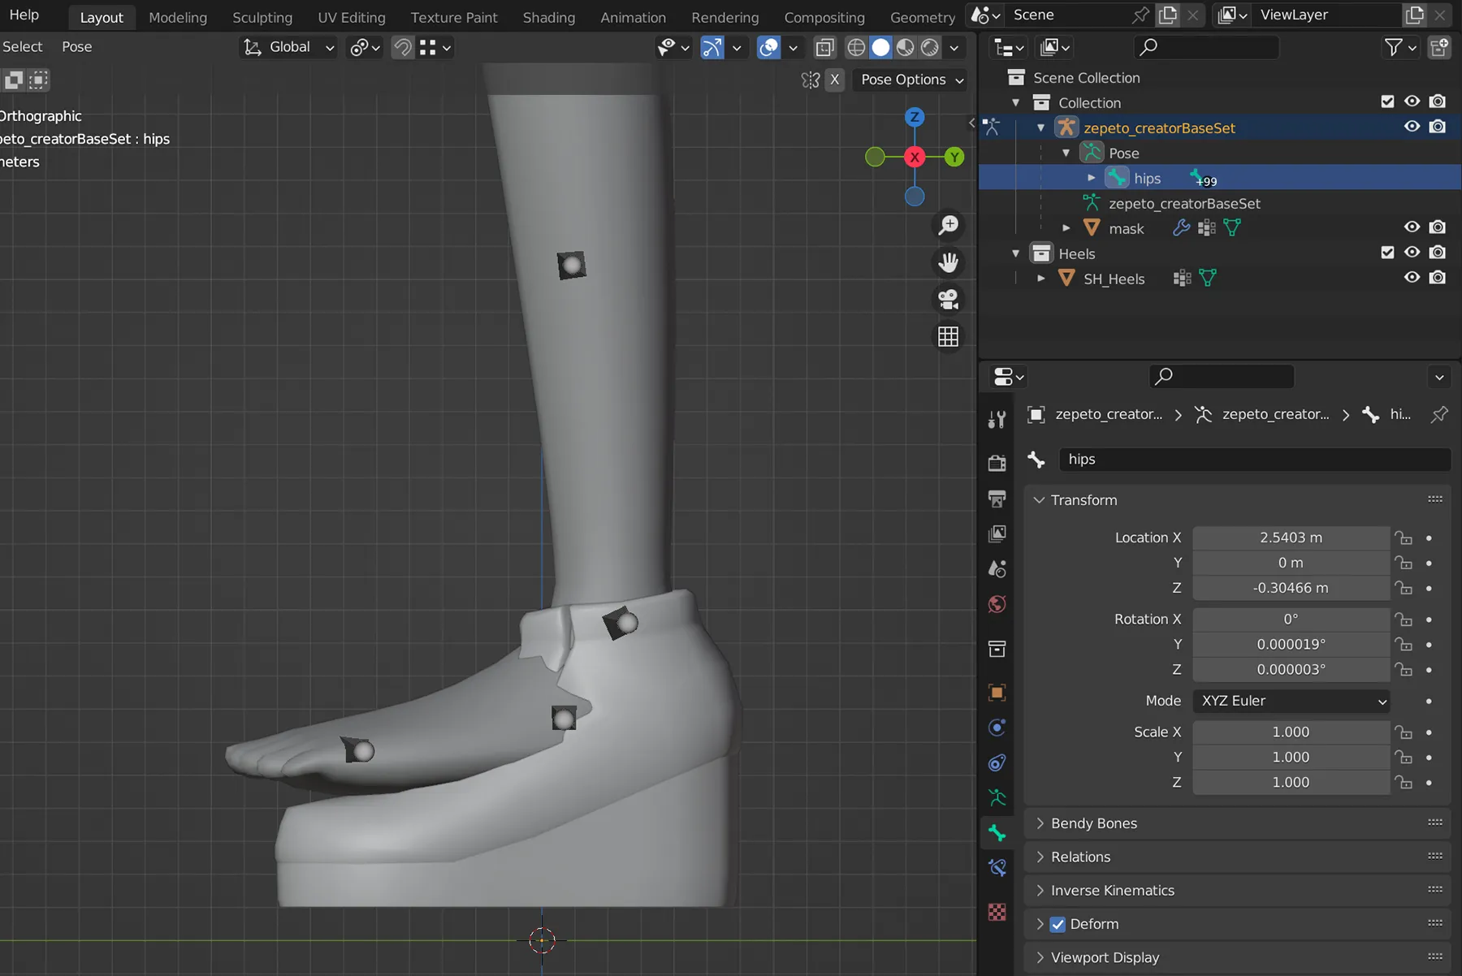Screen dimensions: 1462x976
Task: Exclude Collection from view layer checkbox
Action: point(1387,101)
